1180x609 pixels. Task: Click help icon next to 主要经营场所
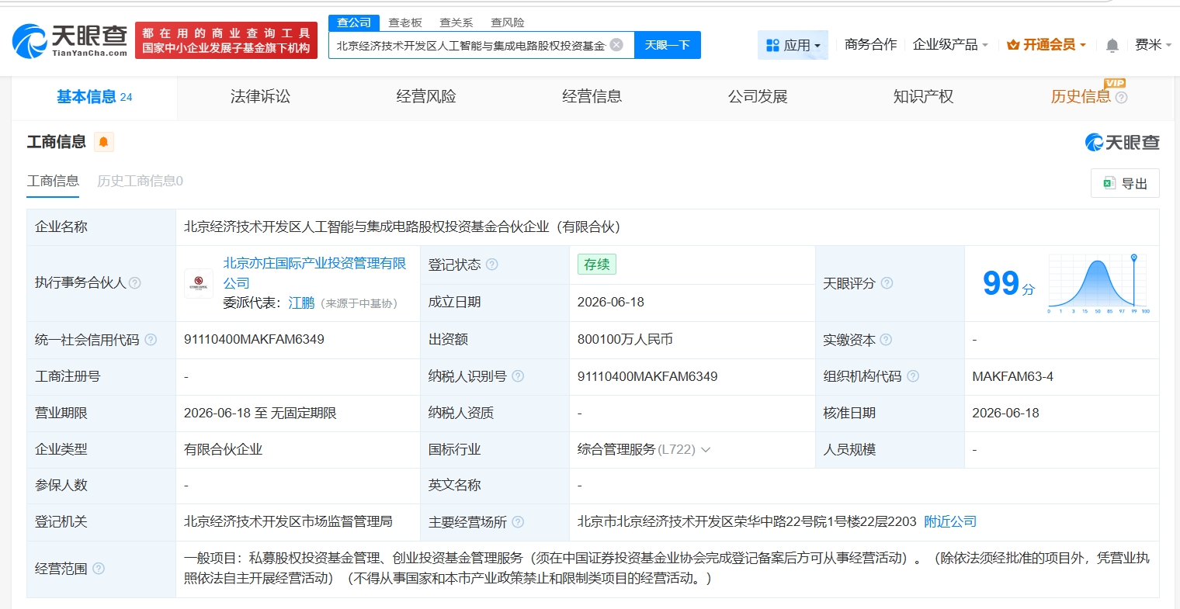pos(518,522)
